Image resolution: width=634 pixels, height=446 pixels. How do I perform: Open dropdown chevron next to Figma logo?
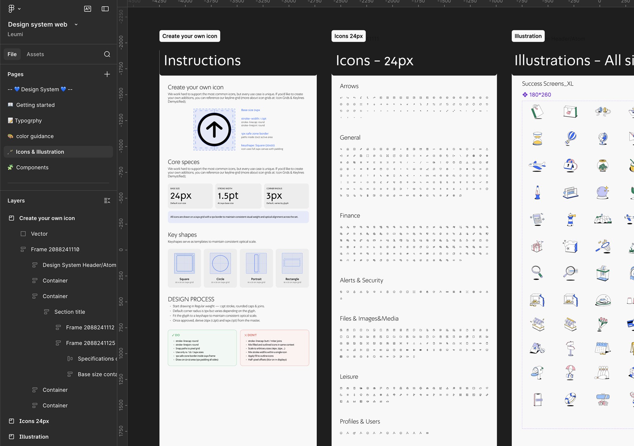(19, 9)
